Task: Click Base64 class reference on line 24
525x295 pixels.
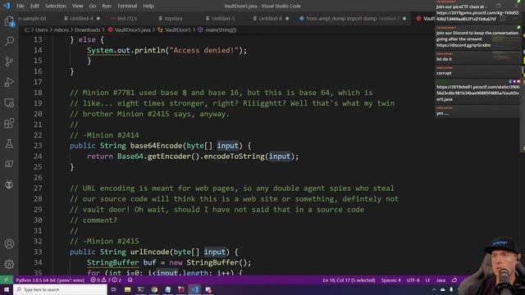Action: pyautogui.click(x=130, y=157)
